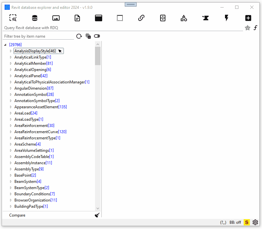
Task: Select BuildingPadType[1] tree item
Action: [x=31, y=206]
